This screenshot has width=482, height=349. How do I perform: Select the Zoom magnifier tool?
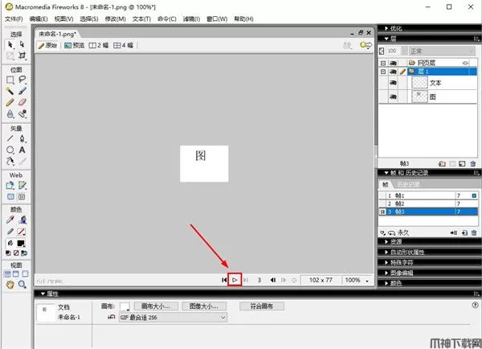22,285
